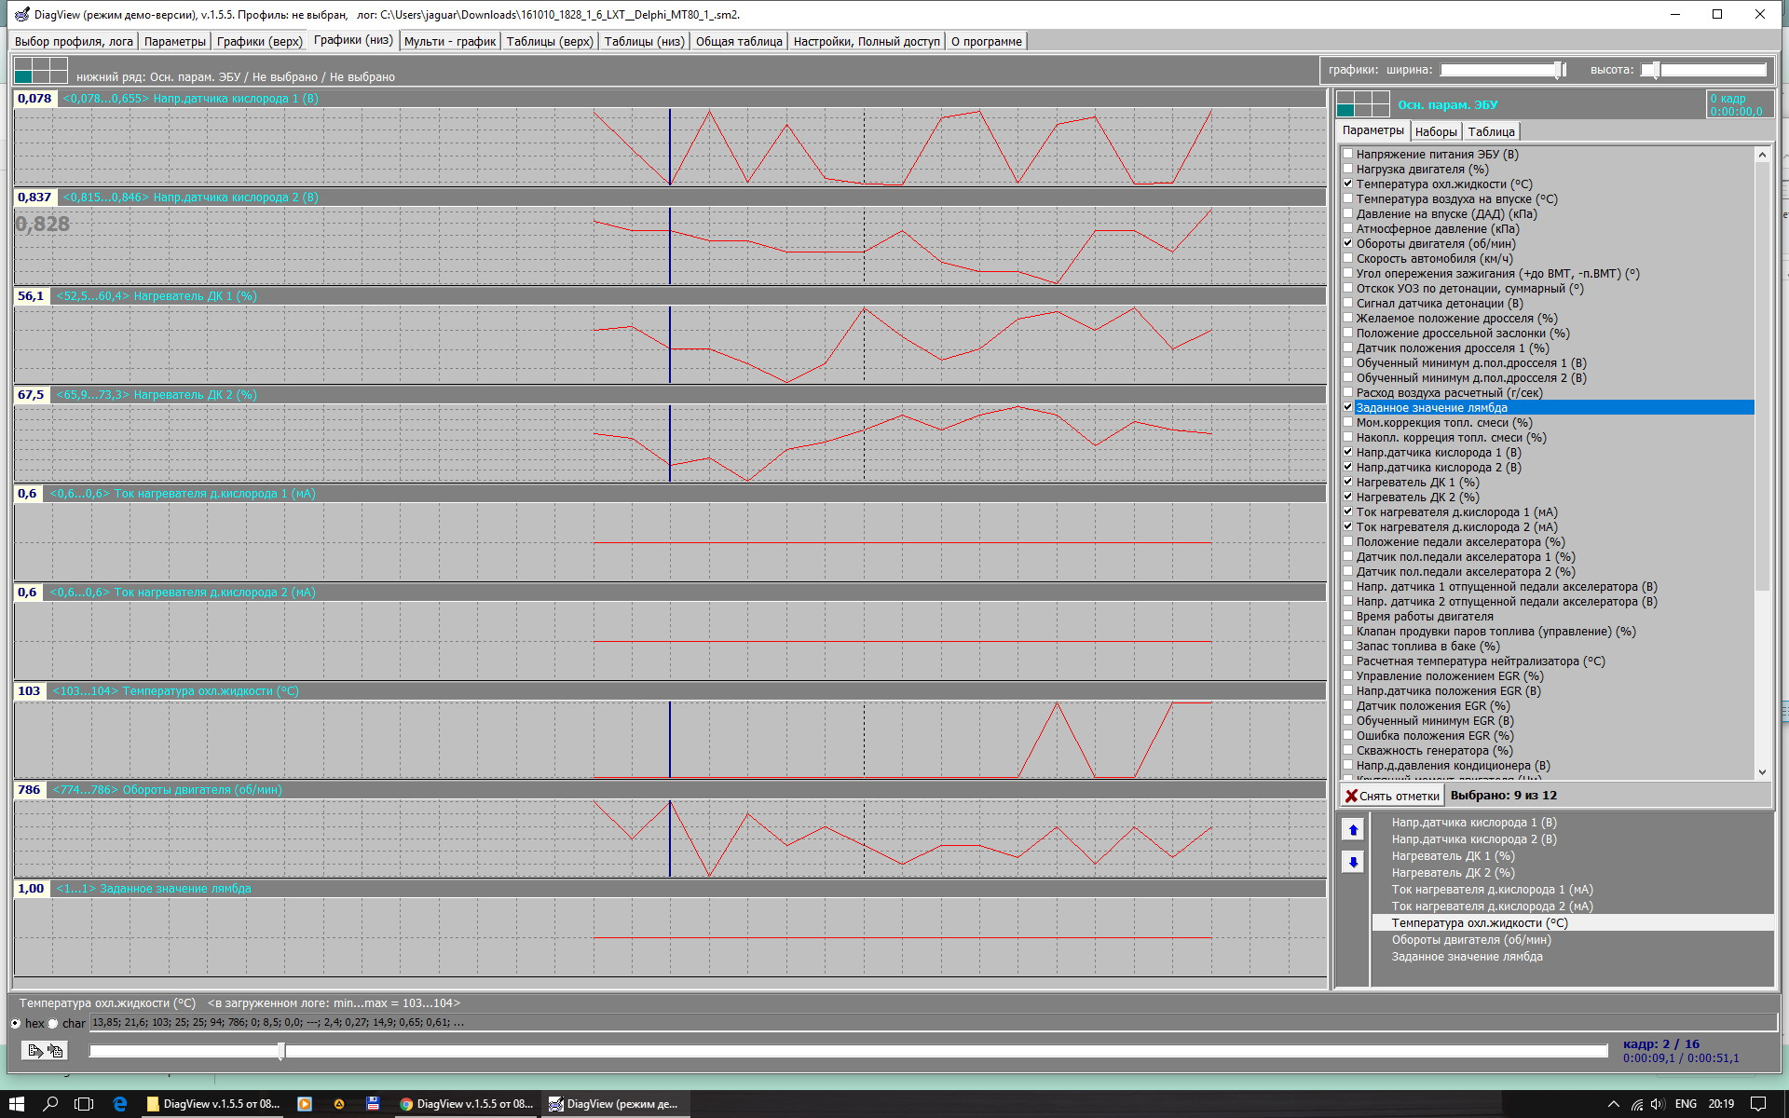The height and width of the screenshot is (1118, 1789).
Task: Click the grid layout icon in right panel
Action: (x=1362, y=104)
